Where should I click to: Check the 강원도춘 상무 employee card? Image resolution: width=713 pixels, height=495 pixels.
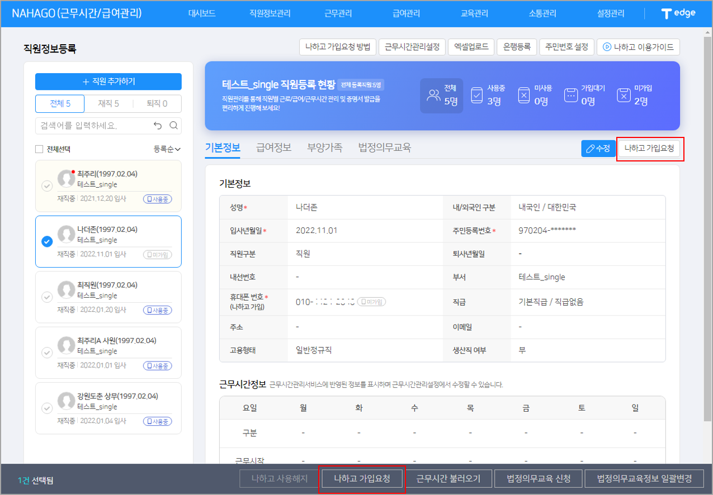tap(47, 408)
